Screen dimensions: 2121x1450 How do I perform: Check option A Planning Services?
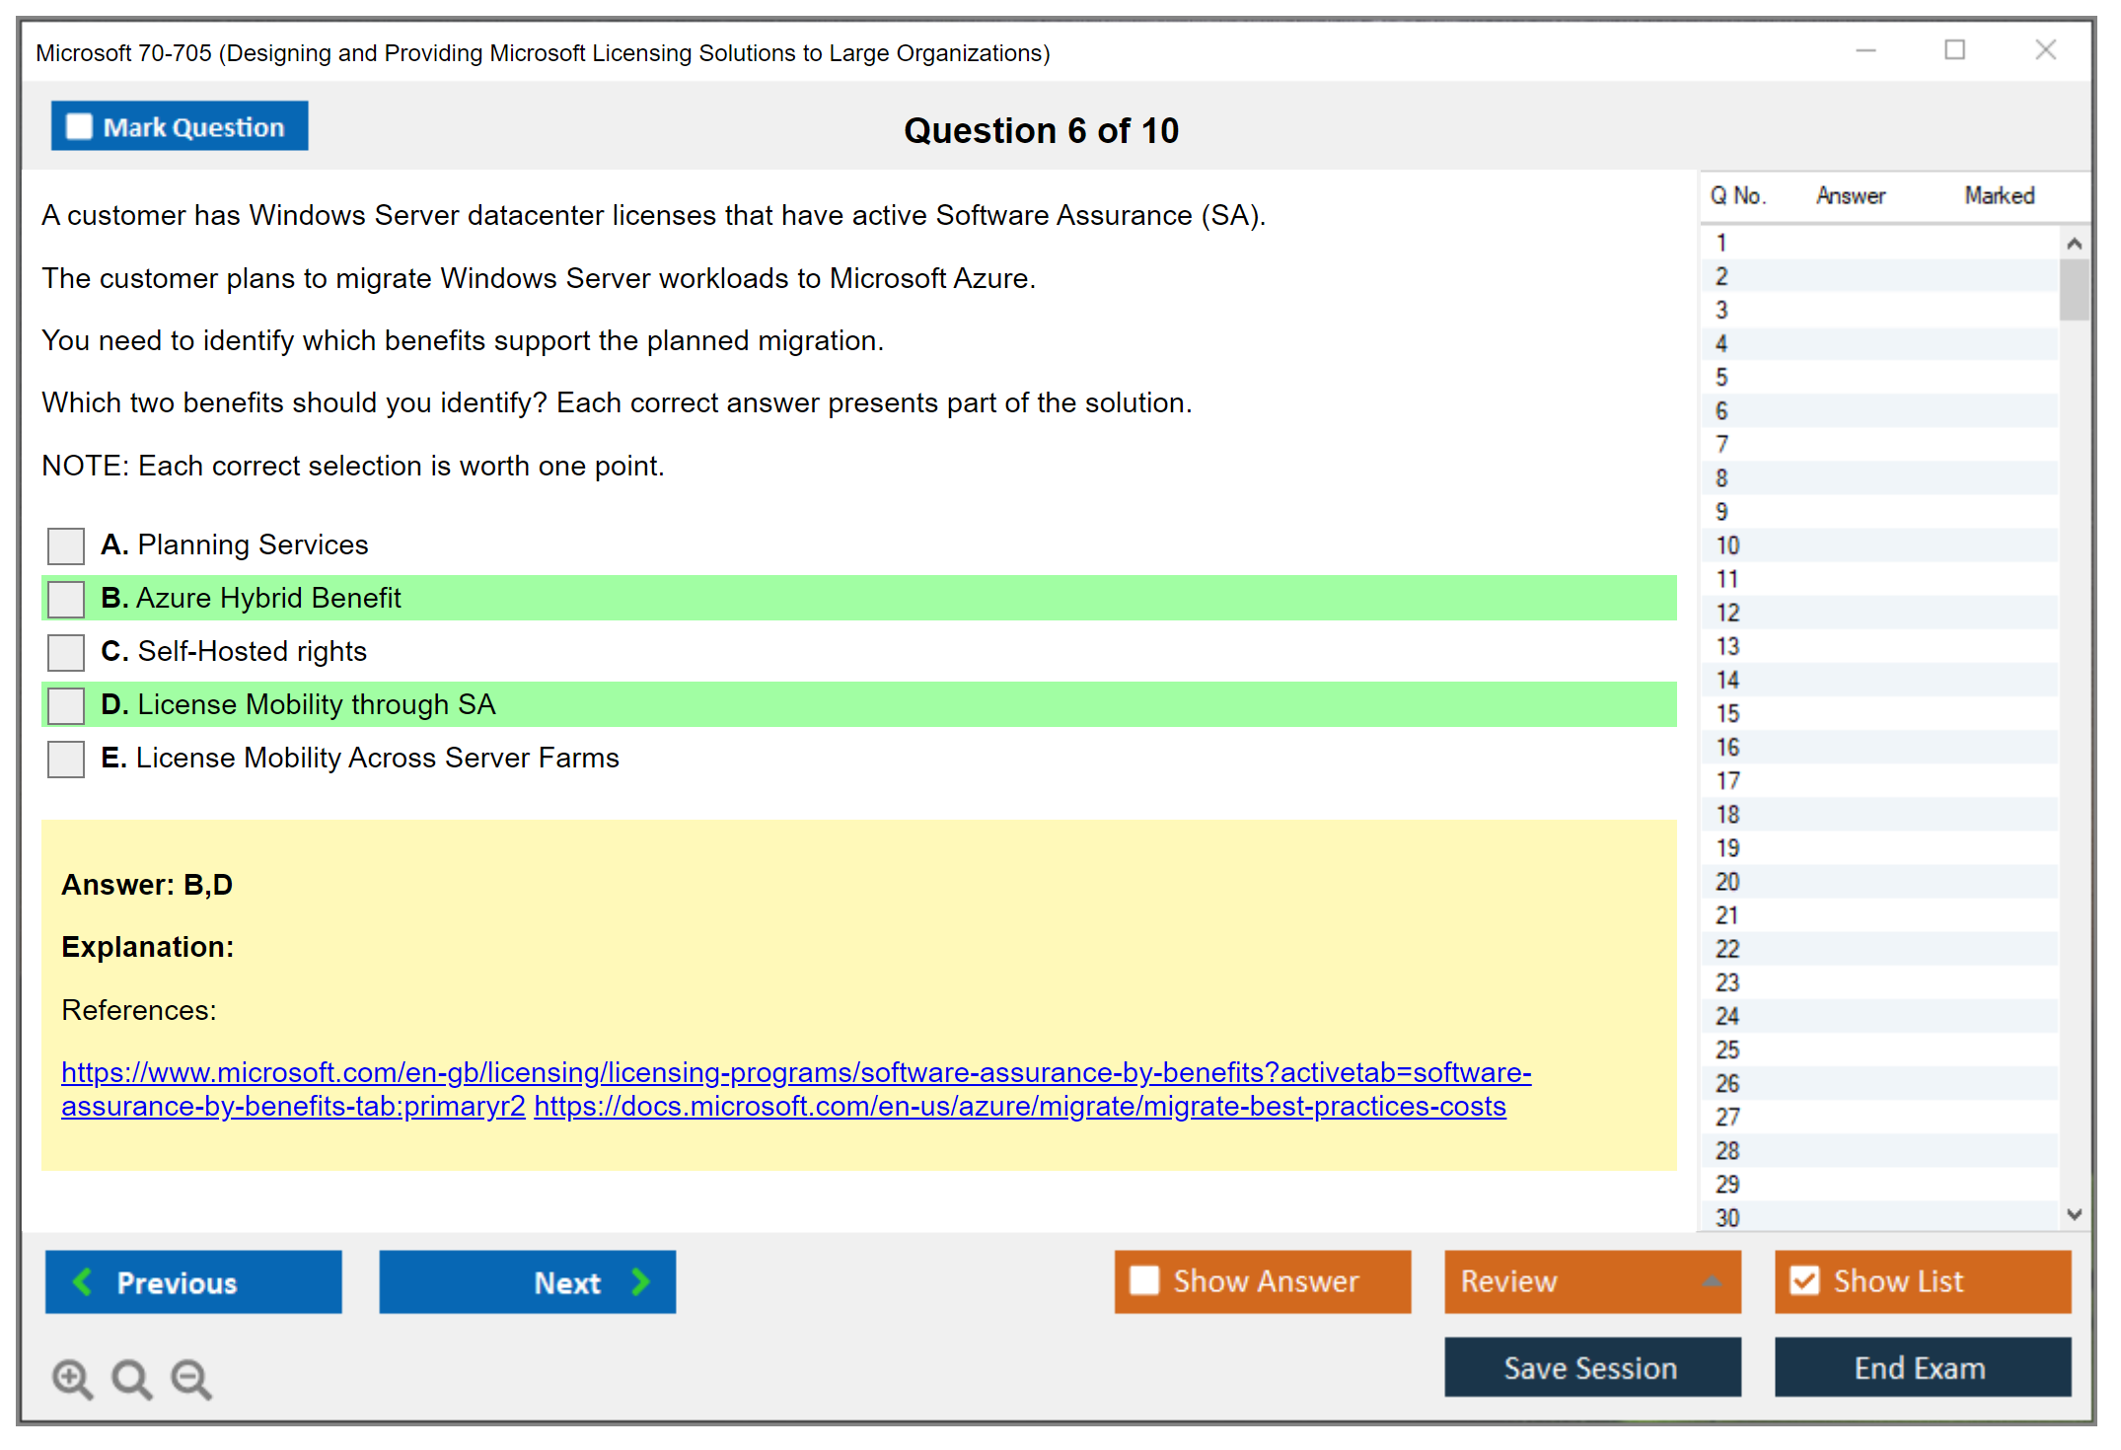click(x=66, y=545)
